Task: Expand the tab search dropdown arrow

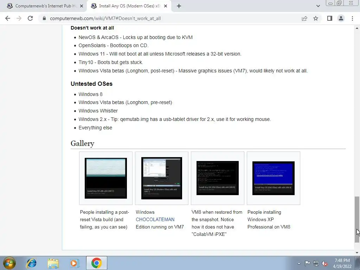Action: click(x=318, y=6)
